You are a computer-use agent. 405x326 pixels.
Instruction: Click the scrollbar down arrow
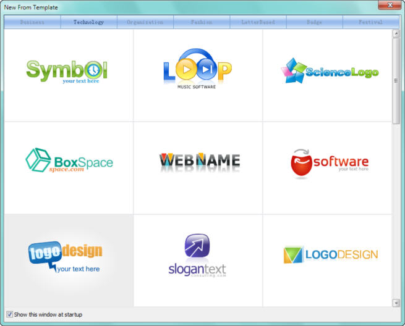[x=396, y=303]
